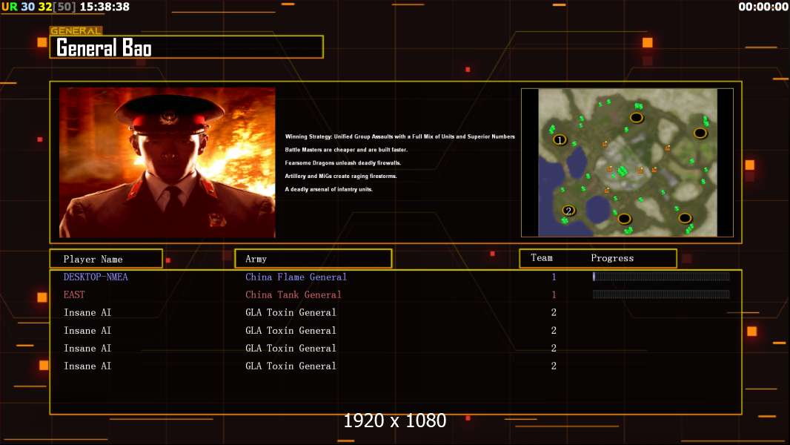Click start position marker 1 on the minimap

[x=560, y=139]
